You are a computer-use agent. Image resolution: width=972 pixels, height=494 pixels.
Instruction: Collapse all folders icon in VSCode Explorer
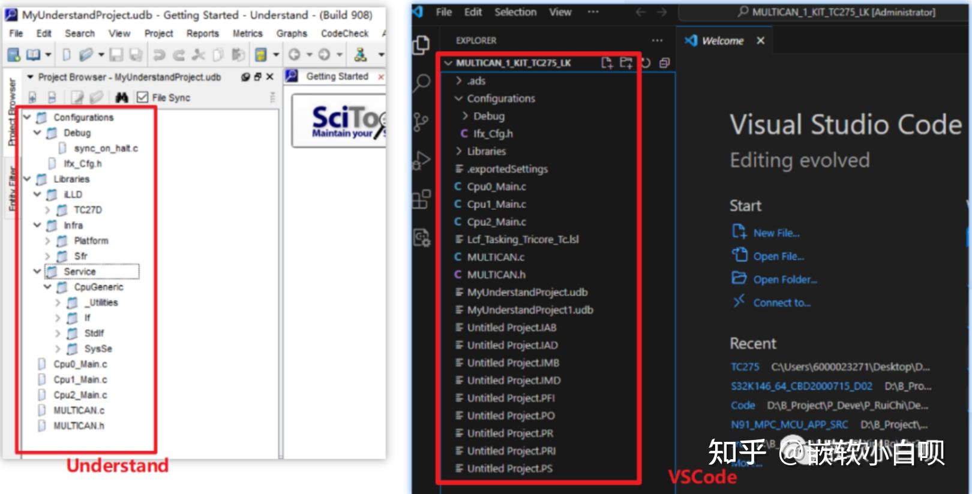tap(664, 63)
